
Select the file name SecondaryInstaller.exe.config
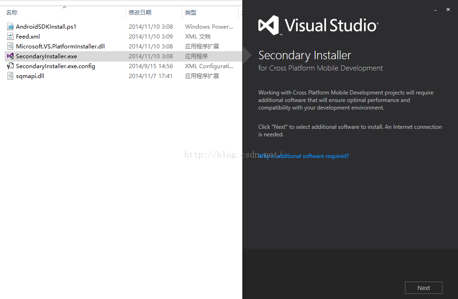pyautogui.click(x=55, y=66)
